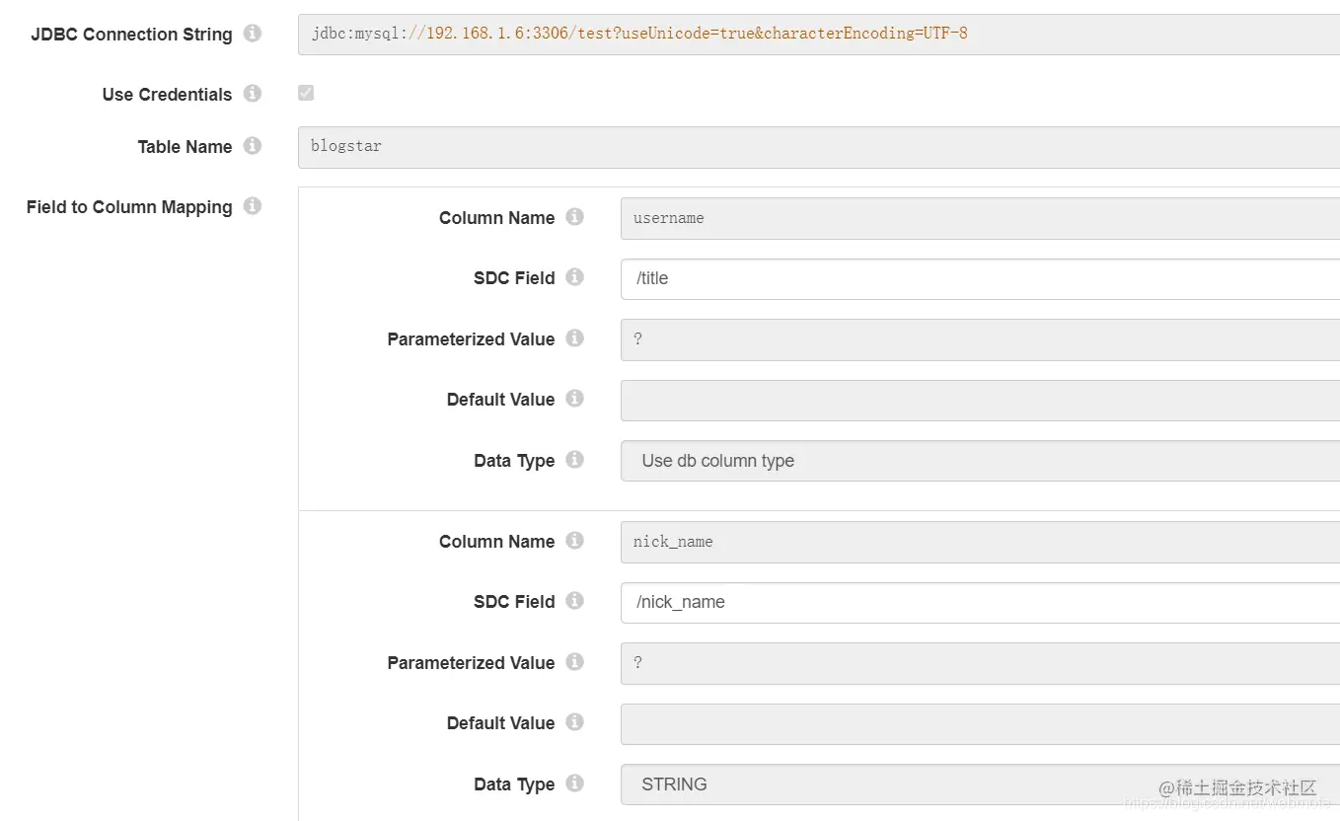
Task: Click info icon next to JDBC Connection String
Action: point(253,34)
